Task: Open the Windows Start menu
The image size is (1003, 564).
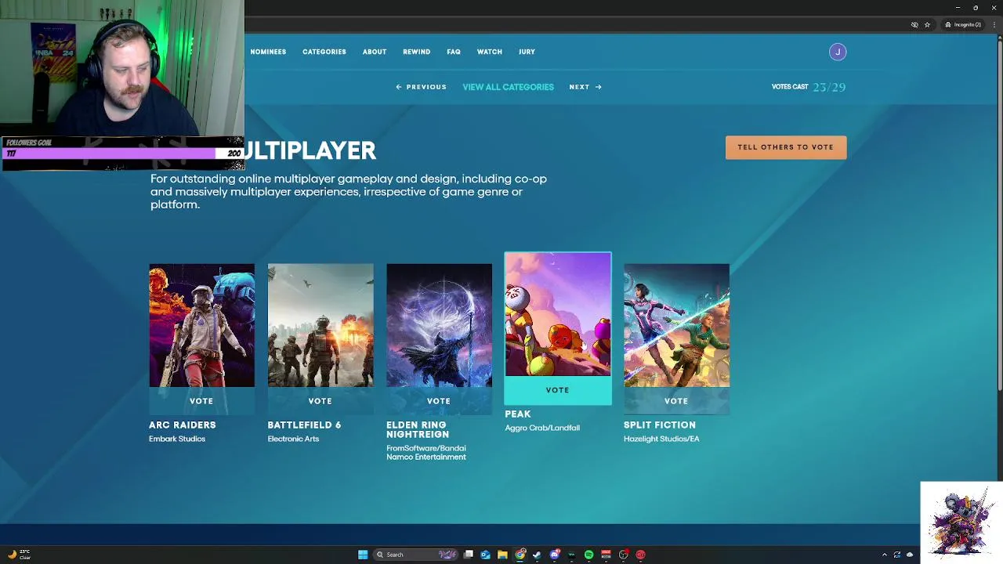Action: coord(363,555)
